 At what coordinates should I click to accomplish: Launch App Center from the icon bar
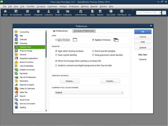(111, 13)
